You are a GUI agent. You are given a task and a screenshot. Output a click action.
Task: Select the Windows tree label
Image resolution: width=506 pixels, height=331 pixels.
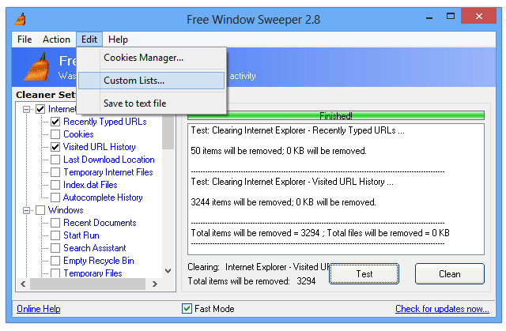tap(66, 210)
